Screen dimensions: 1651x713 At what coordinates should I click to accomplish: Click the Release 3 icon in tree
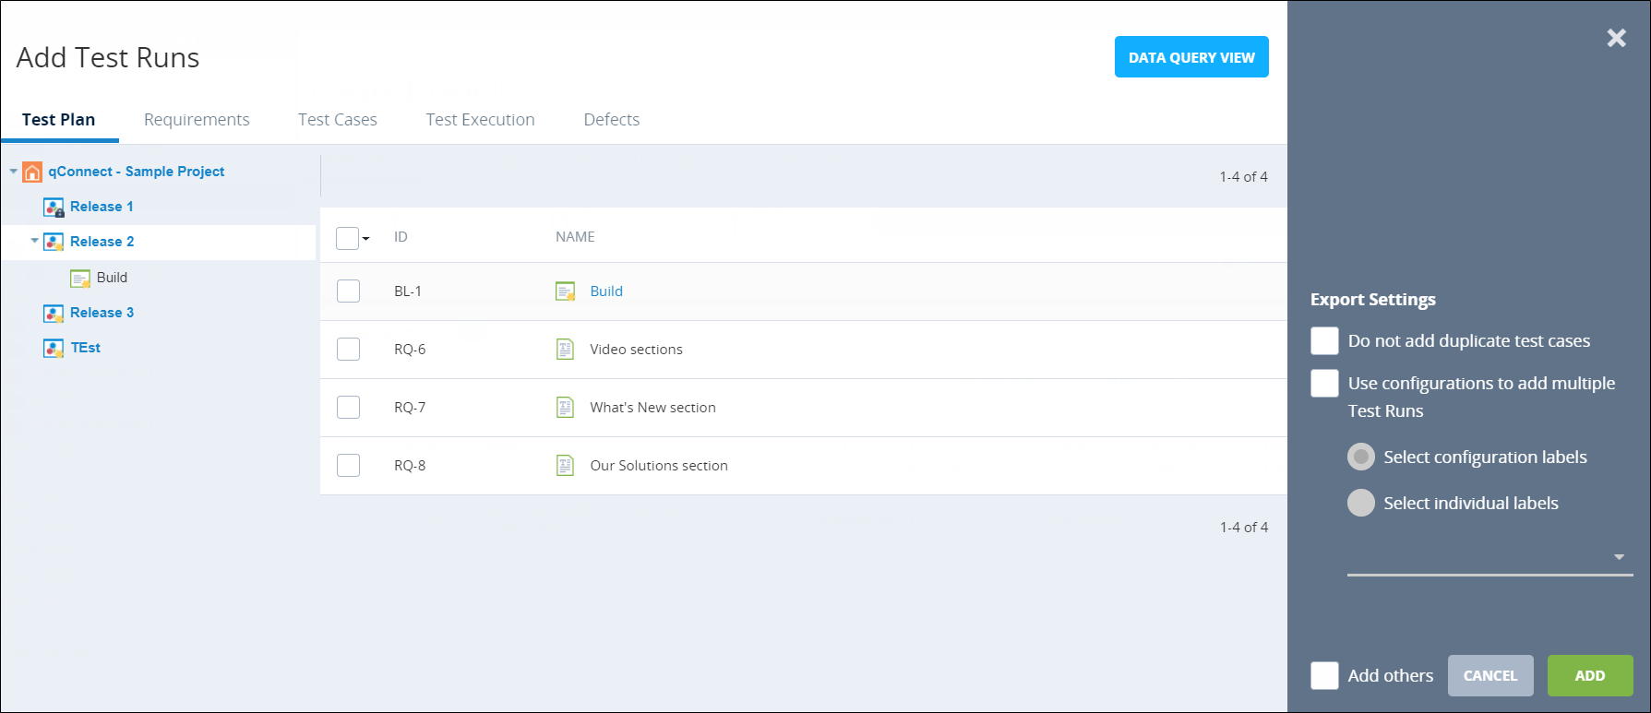pos(54,314)
